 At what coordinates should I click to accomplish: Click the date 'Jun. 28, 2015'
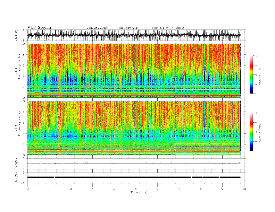point(97,28)
